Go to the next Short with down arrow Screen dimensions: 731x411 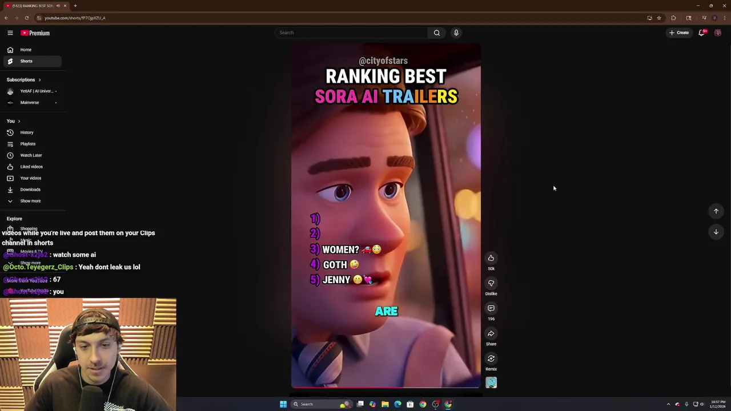(716, 232)
